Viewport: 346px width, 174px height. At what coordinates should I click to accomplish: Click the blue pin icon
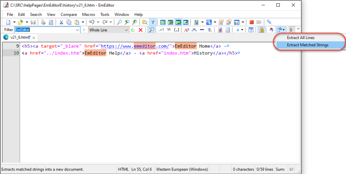(269, 22)
